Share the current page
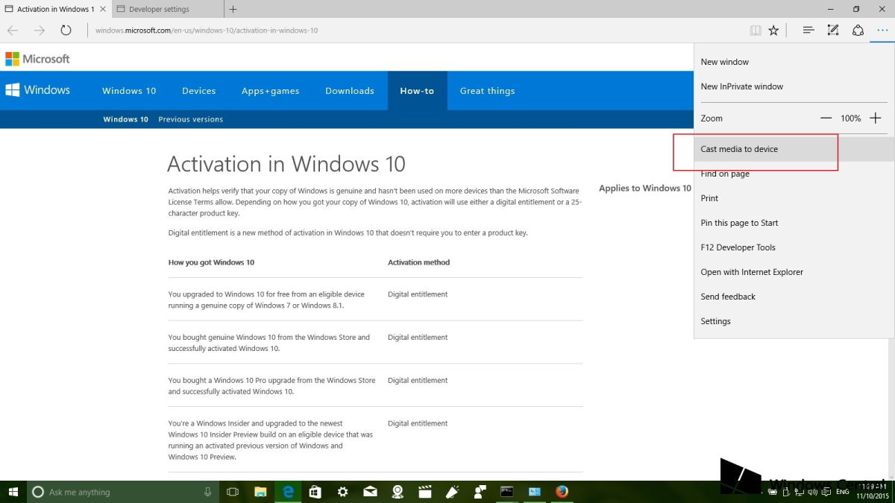Image resolution: width=895 pixels, height=503 pixels. [x=858, y=30]
